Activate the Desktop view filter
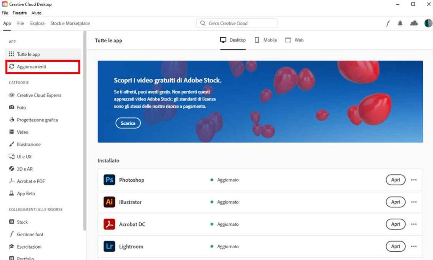433x260 pixels. (233, 40)
